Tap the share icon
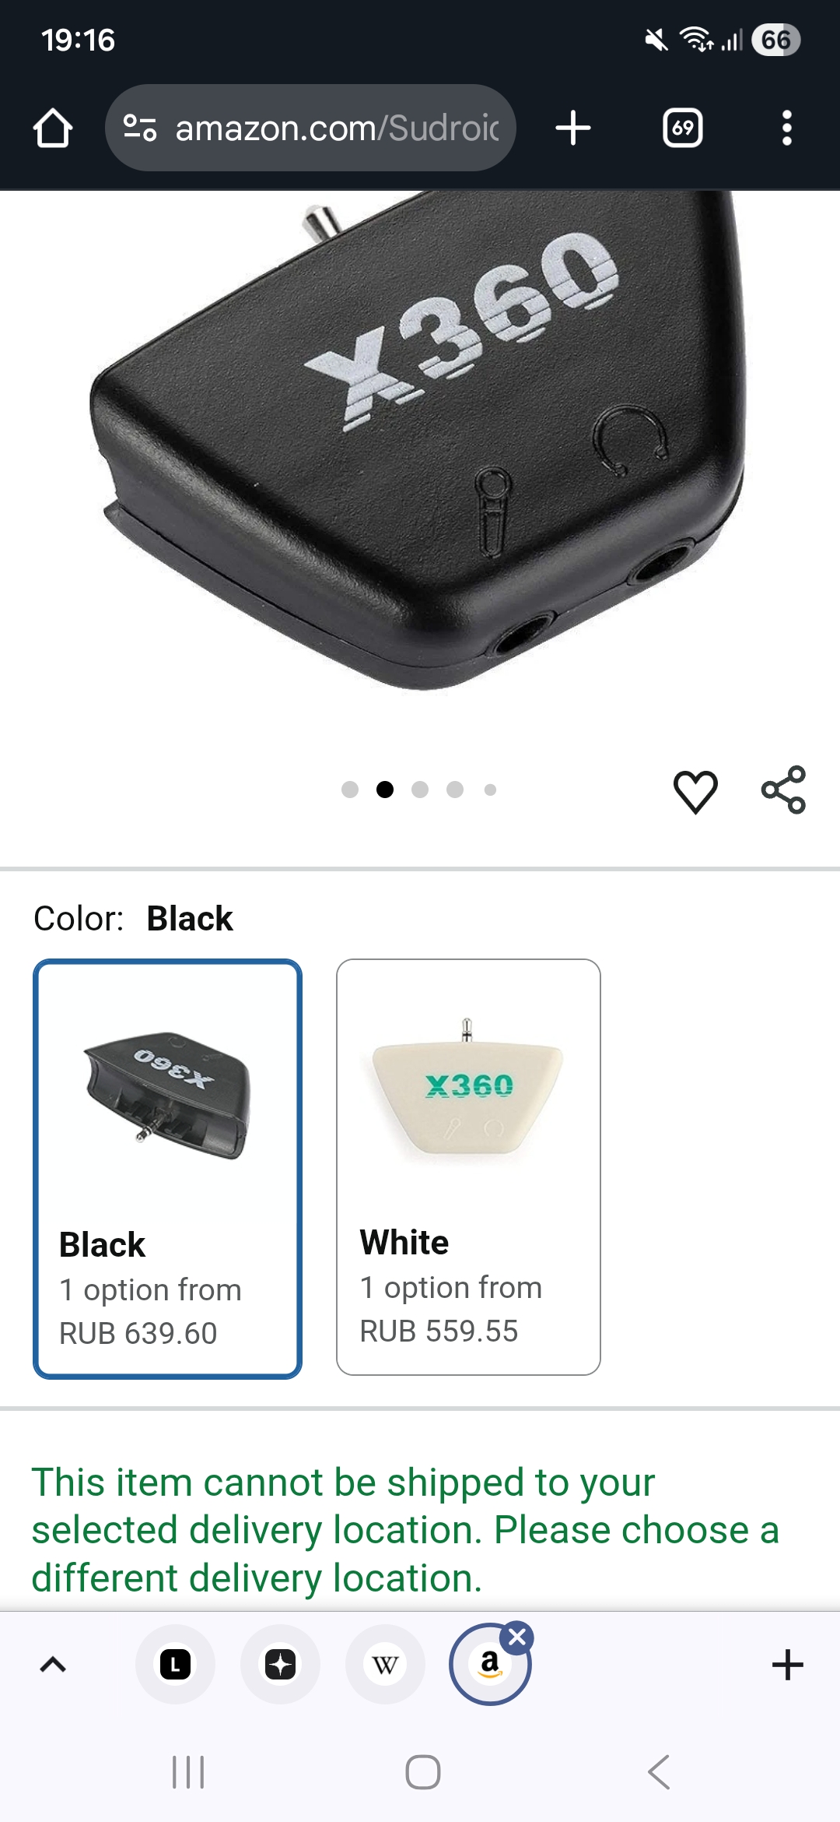The height and width of the screenshot is (1822, 840). coord(783,790)
